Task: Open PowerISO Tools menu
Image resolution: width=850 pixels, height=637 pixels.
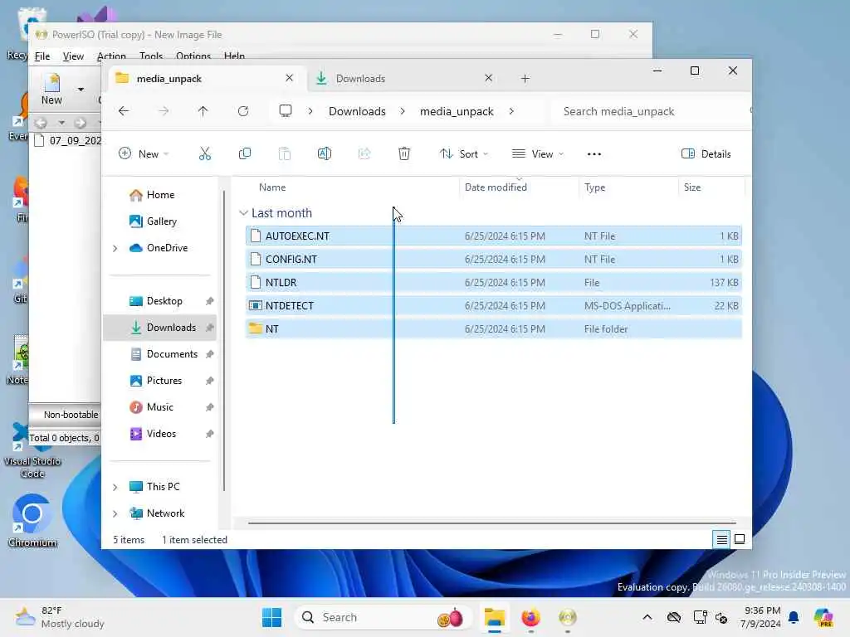Action: click(x=151, y=56)
